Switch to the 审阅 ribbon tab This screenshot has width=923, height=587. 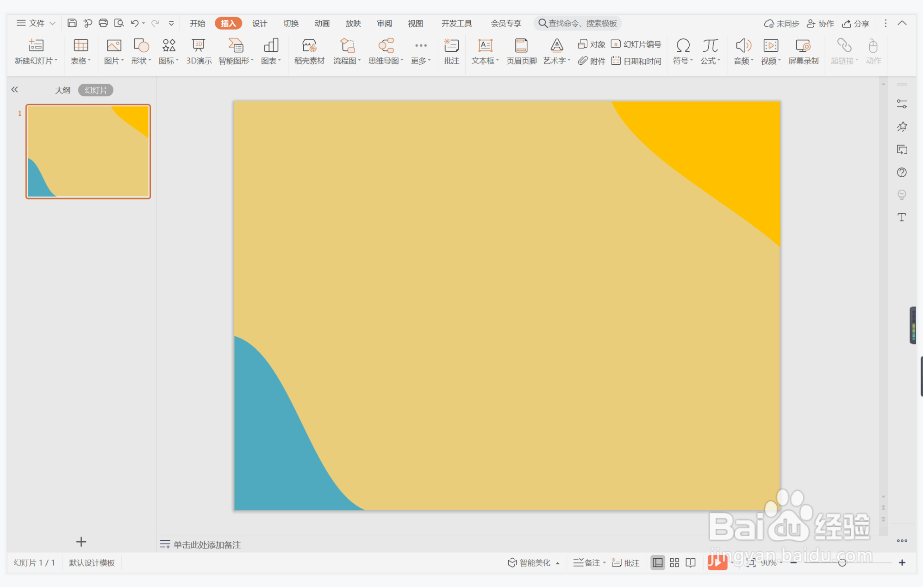click(384, 23)
